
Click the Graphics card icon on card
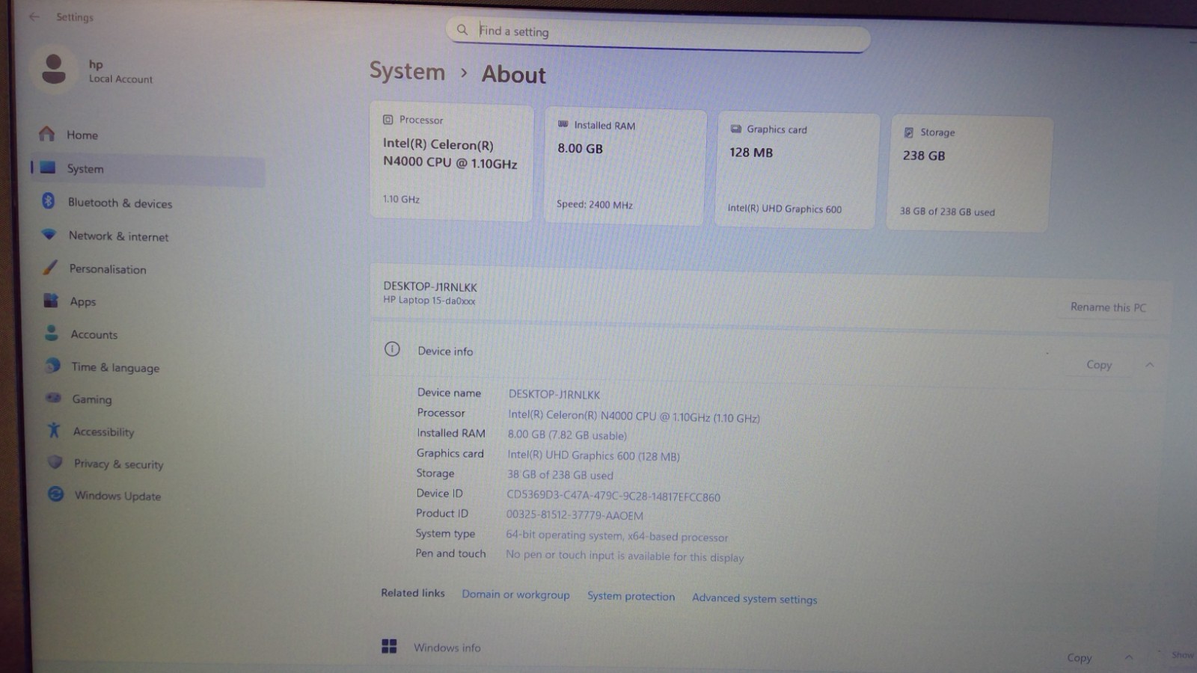click(x=735, y=129)
